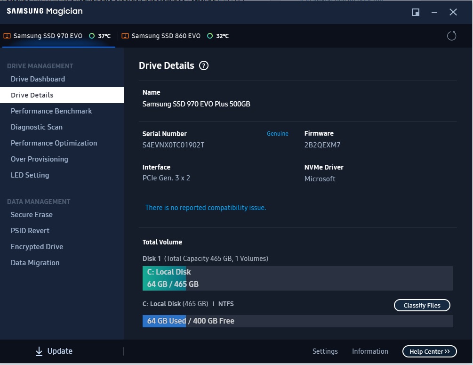473x365 pixels.
Task: Click the 860 EVO health status circle
Action: (210, 36)
